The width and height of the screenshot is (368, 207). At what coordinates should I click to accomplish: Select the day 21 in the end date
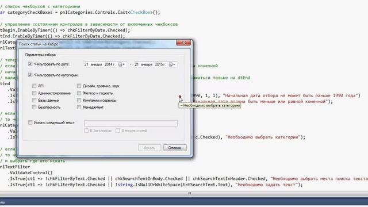pos(137,64)
